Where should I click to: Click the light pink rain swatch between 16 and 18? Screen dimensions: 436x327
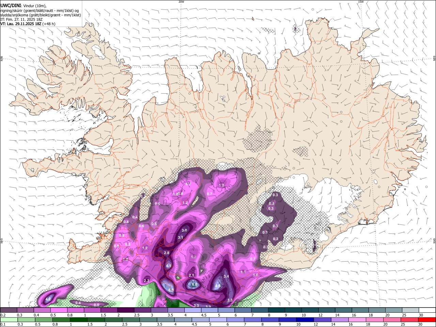click(x=357, y=320)
